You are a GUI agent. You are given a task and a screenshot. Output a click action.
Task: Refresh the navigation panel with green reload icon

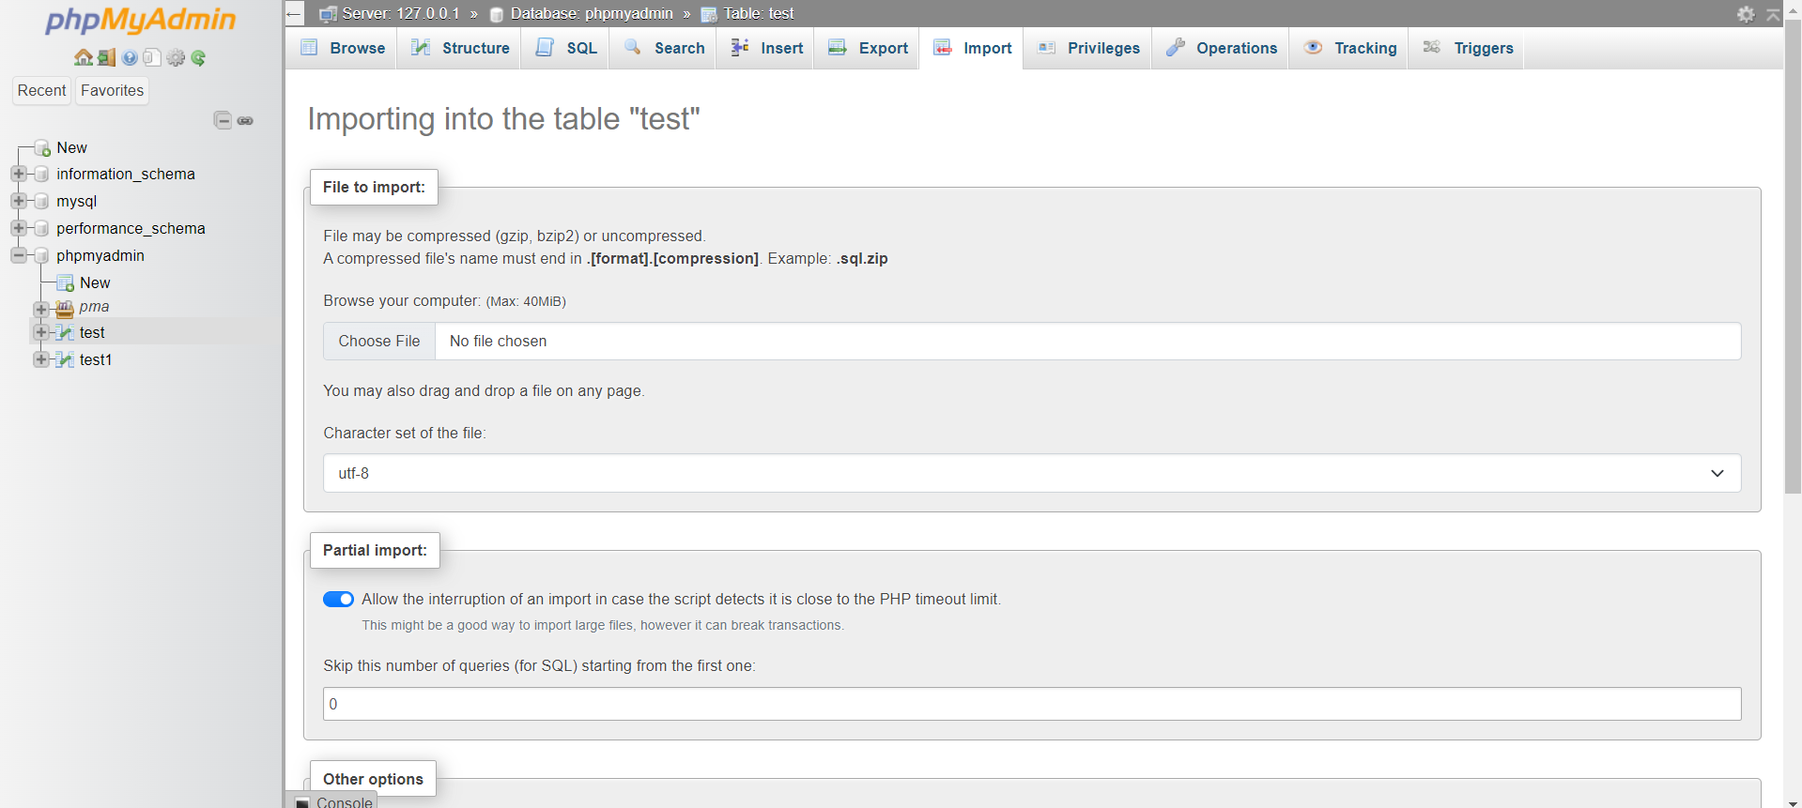pyautogui.click(x=198, y=57)
